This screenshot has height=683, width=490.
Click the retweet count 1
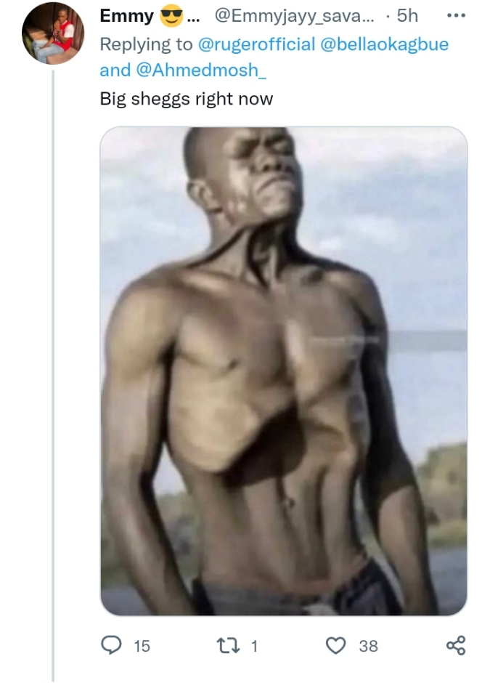[x=254, y=645]
